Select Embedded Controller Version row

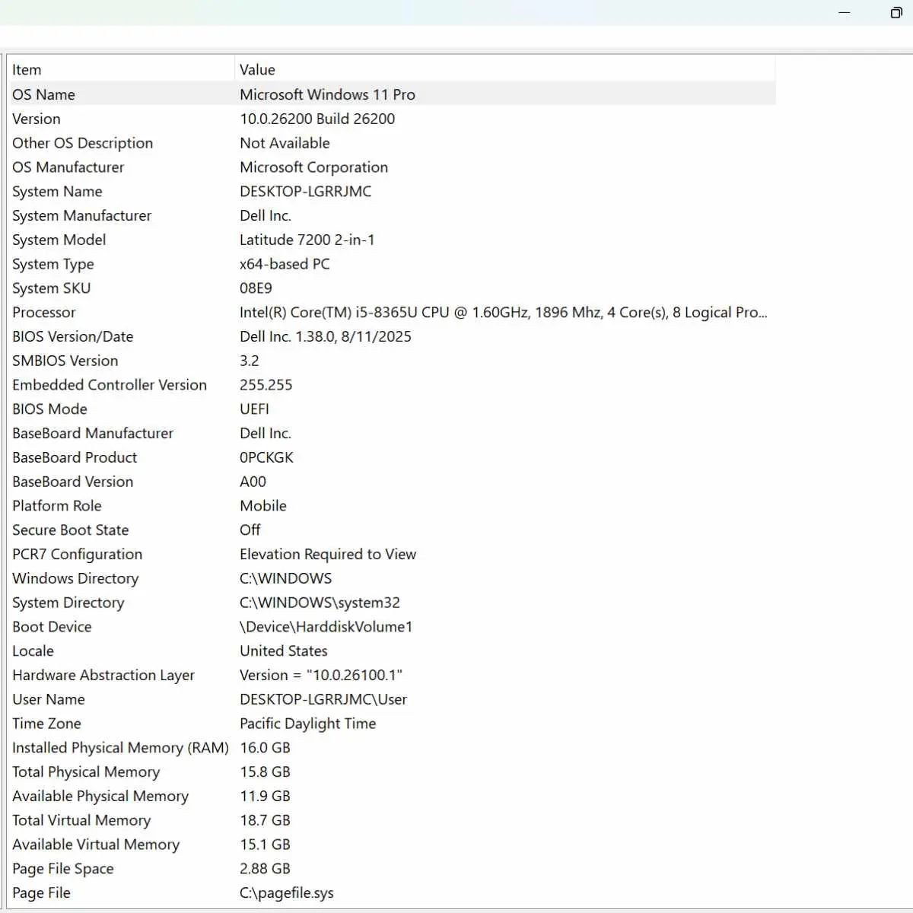point(391,385)
